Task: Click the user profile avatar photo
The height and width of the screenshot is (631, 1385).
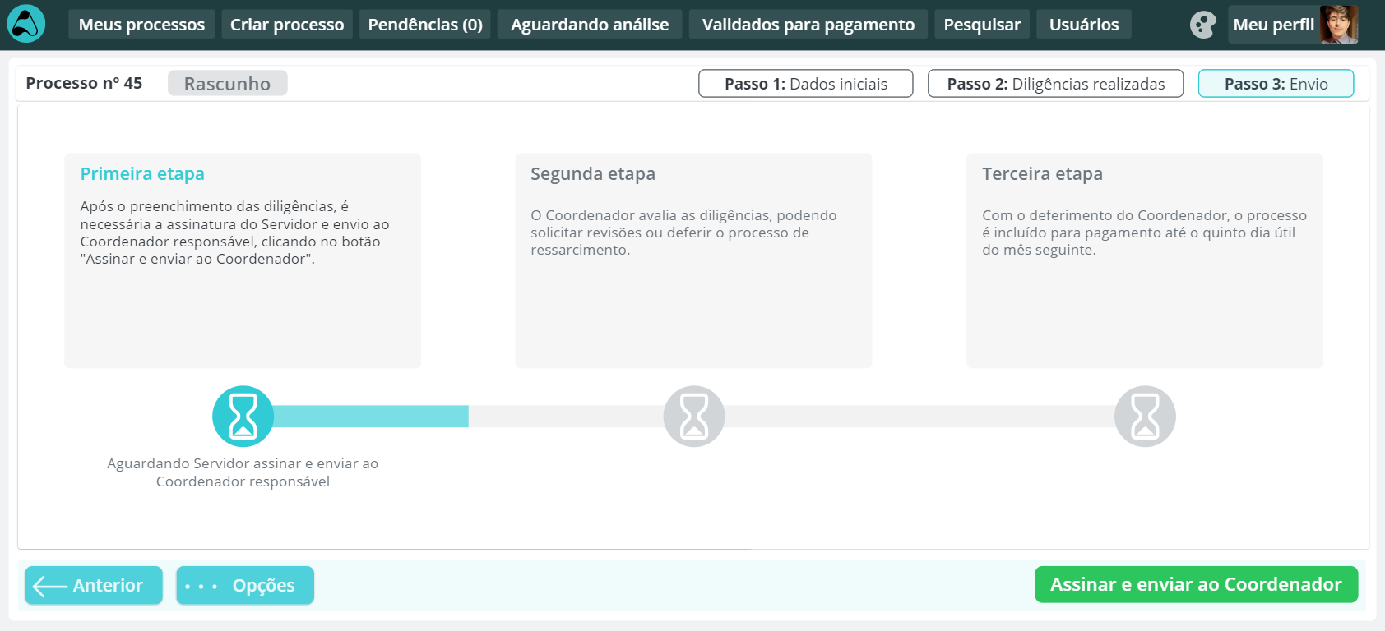Action: (x=1339, y=25)
